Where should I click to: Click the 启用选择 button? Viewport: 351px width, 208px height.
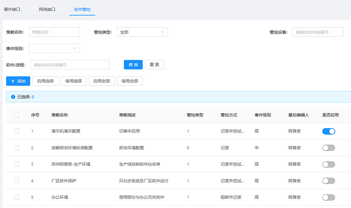(x=45, y=81)
